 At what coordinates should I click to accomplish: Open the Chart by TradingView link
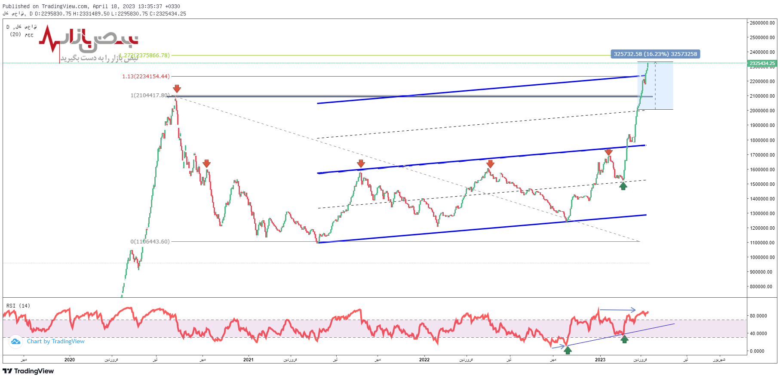coord(56,341)
